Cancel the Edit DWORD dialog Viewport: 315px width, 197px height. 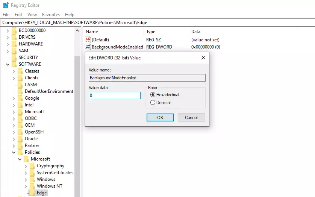pos(191,118)
